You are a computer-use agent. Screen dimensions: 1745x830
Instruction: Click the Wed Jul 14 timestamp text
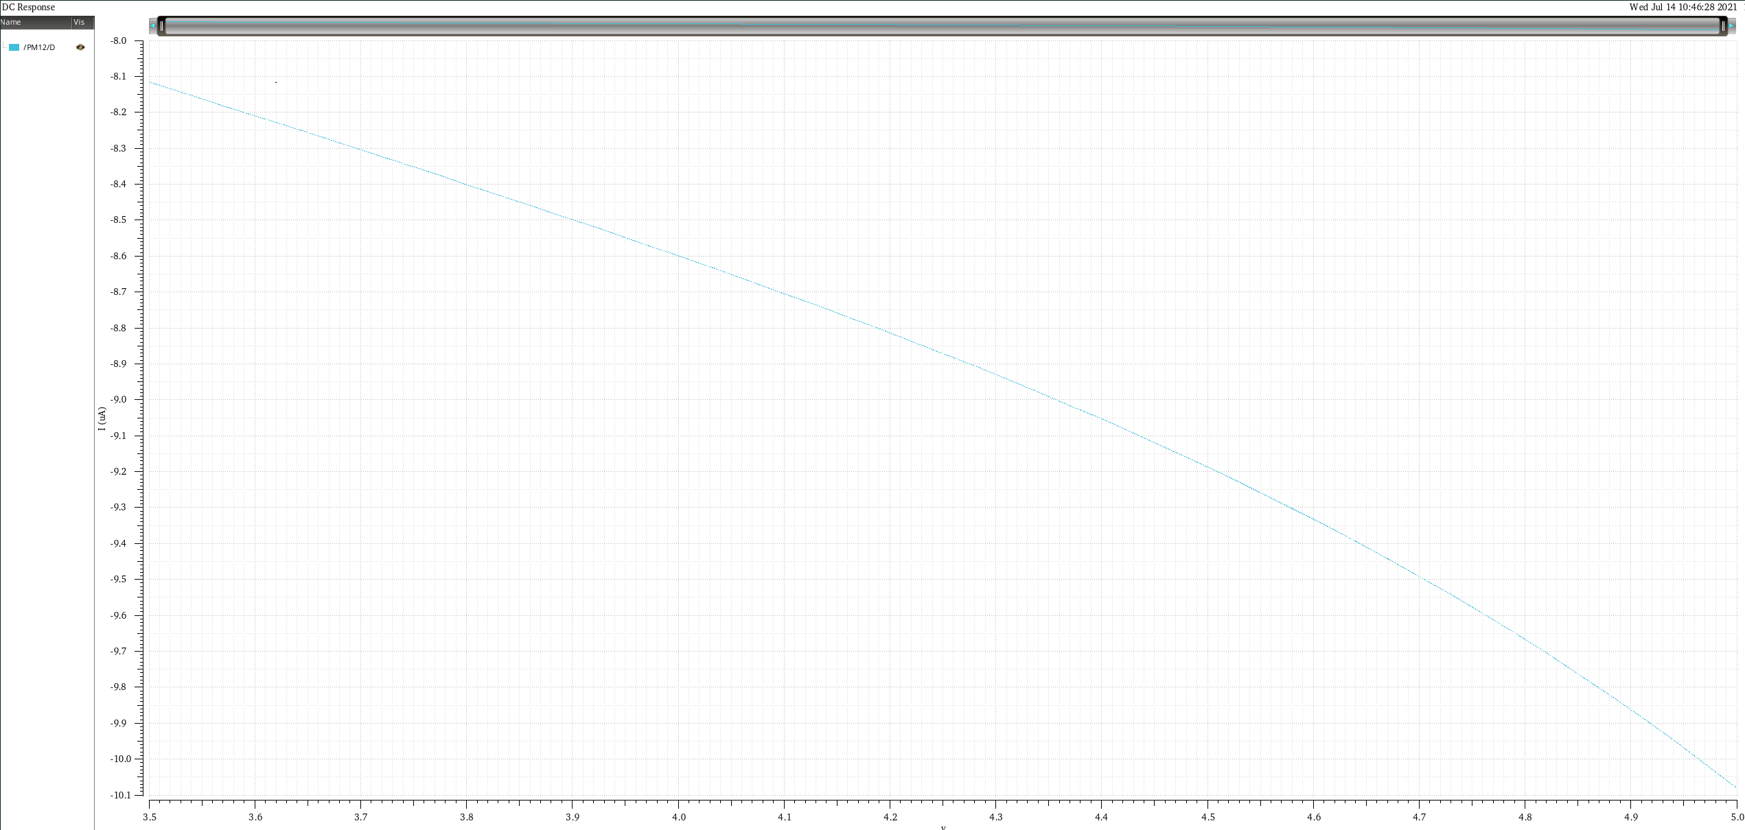[1683, 7]
